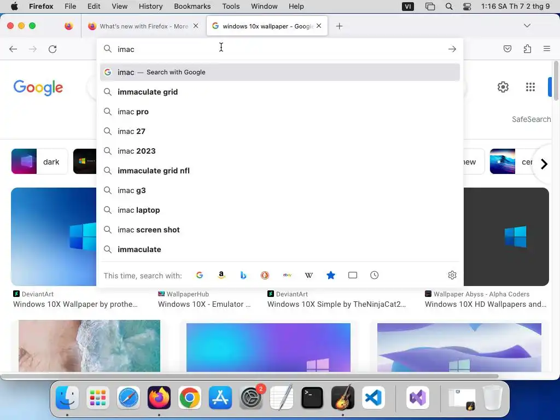The image size is (560, 420).
Task: Open the Bookmarks menu
Action: coord(192,7)
